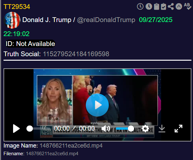Toggle fullscreen video mode
The width and height of the screenshot is (193, 160).
(x=178, y=129)
